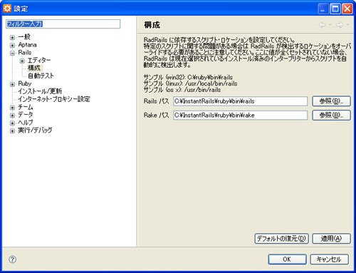
Task: Browse for the Rake path with 参照(B)
Action: coord(331,115)
